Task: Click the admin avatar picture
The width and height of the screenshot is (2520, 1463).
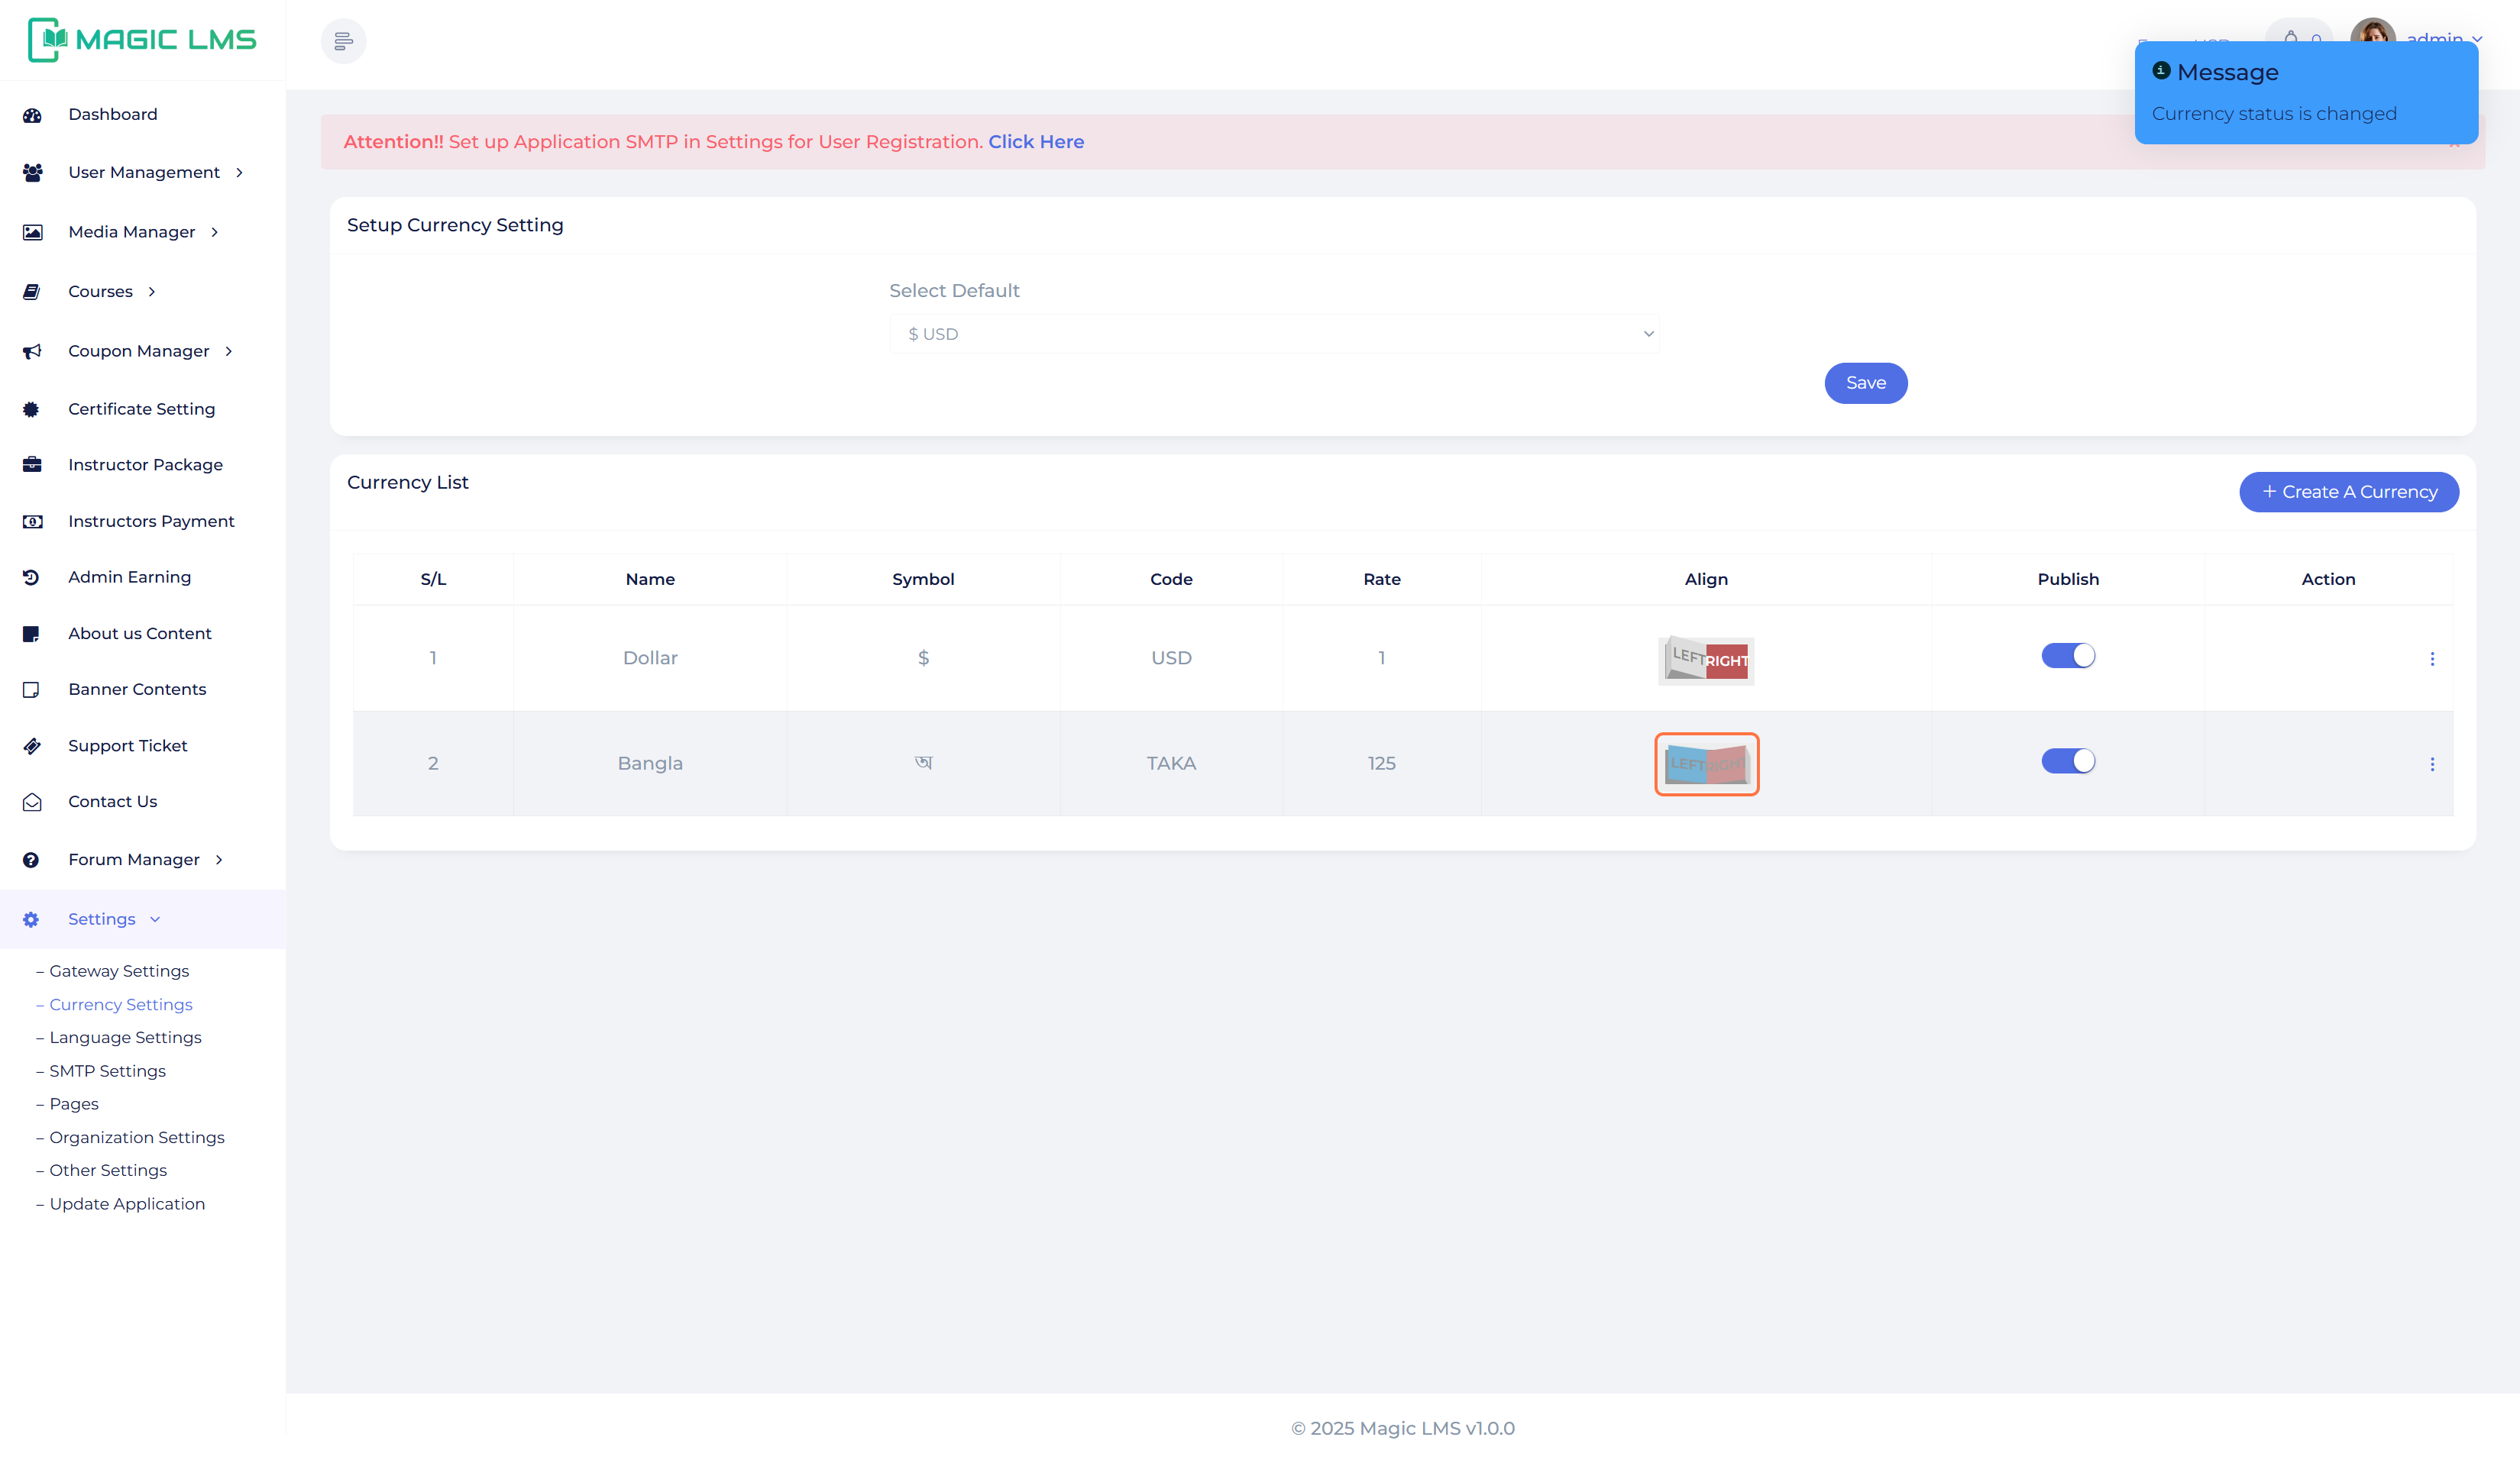Action: tap(2372, 32)
